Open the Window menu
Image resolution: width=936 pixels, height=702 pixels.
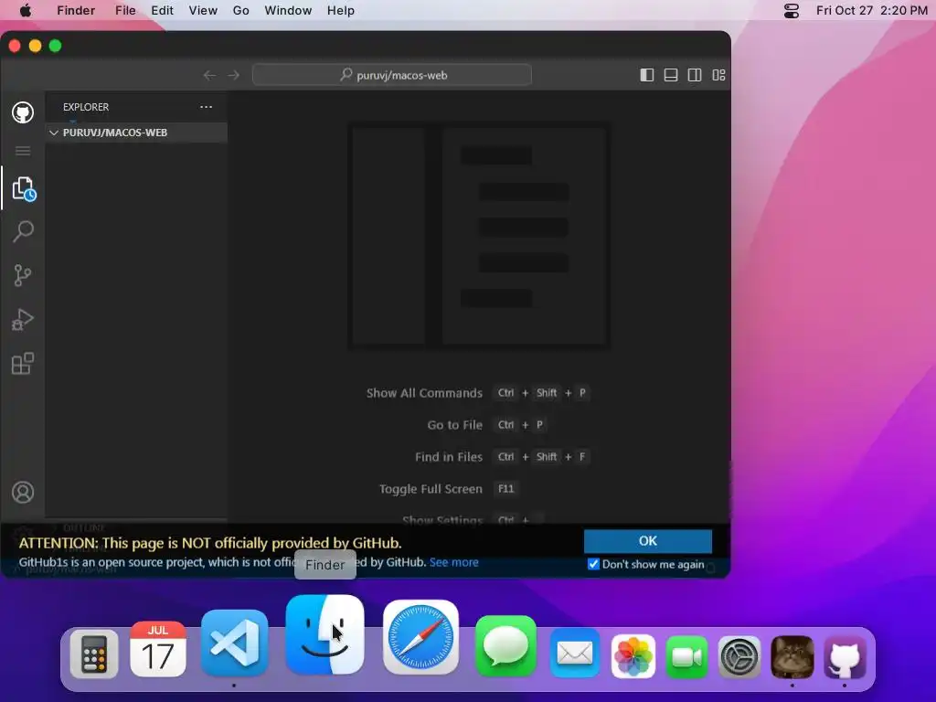coord(288,11)
